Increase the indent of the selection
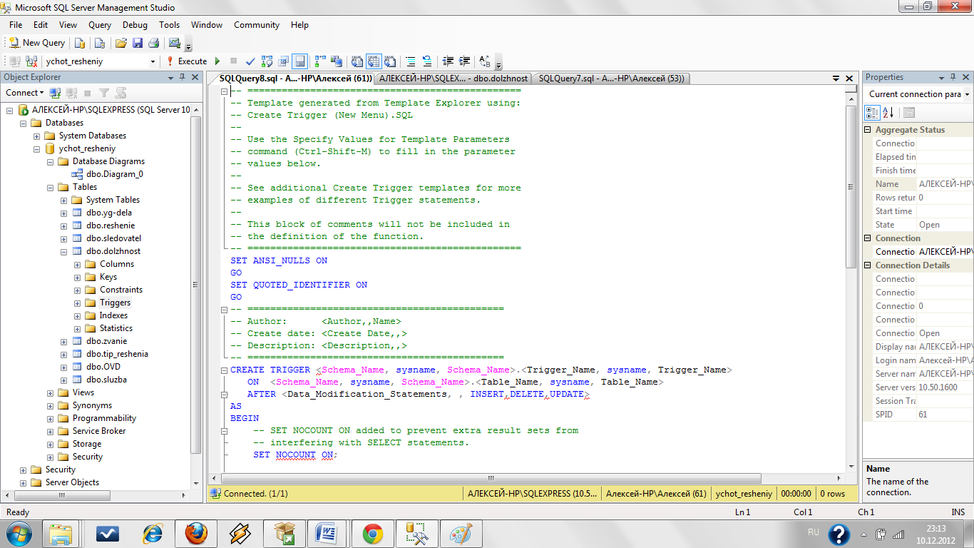This screenshot has width=974, height=548. [x=464, y=61]
